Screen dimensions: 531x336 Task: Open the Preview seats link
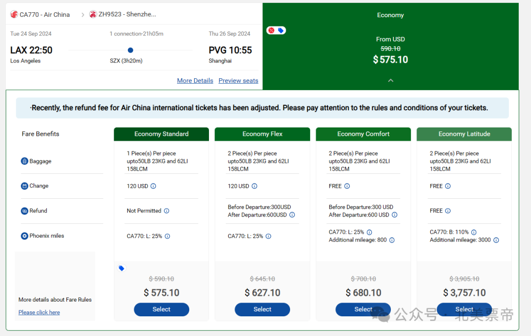tap(238, 81)
